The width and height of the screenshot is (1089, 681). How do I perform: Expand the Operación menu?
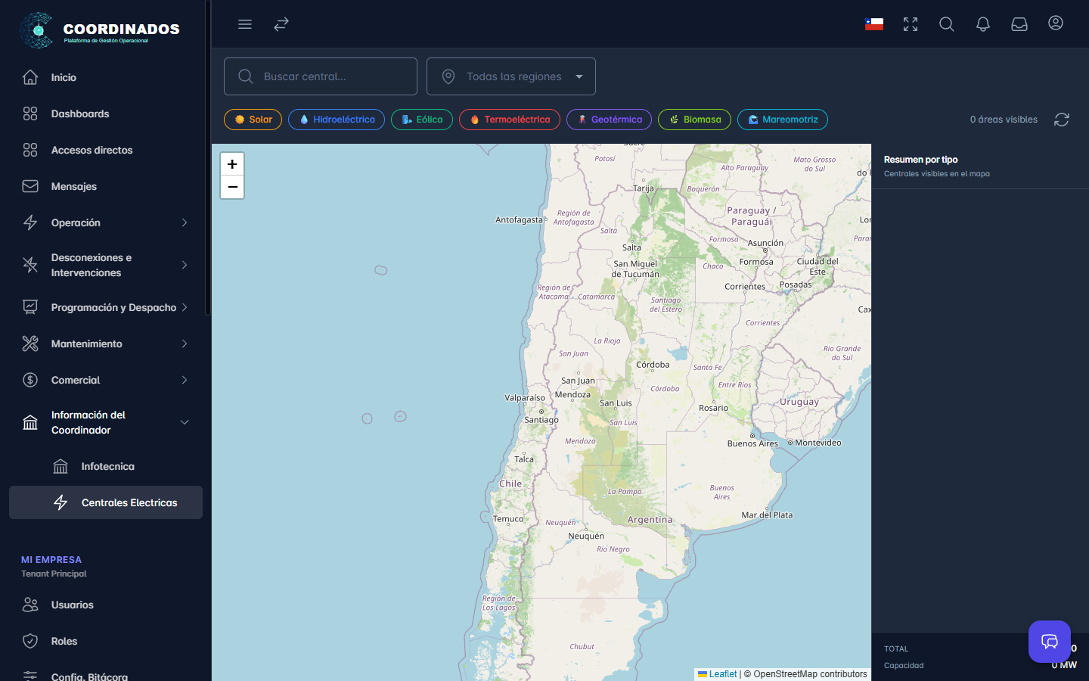point(106,222)
